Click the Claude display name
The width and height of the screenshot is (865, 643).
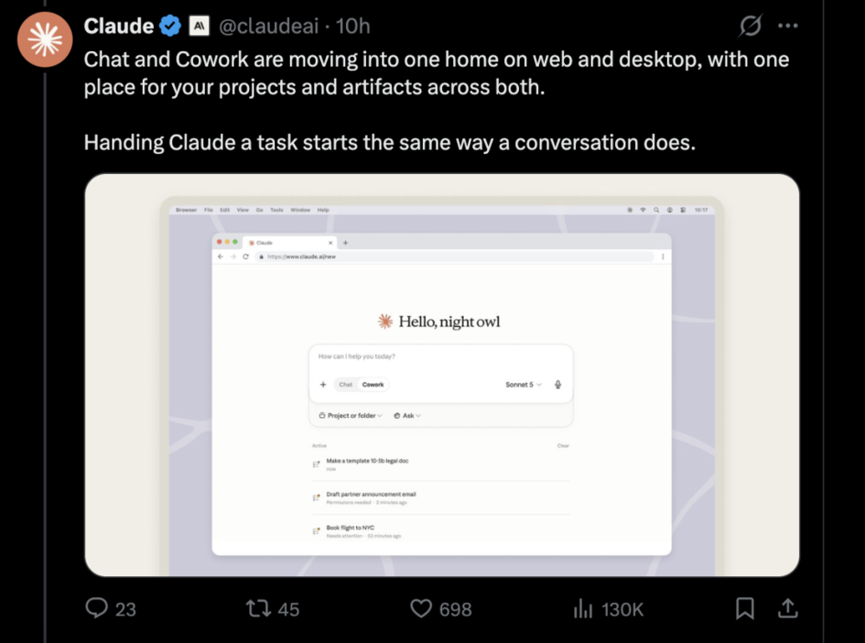(x=119, y=26)
